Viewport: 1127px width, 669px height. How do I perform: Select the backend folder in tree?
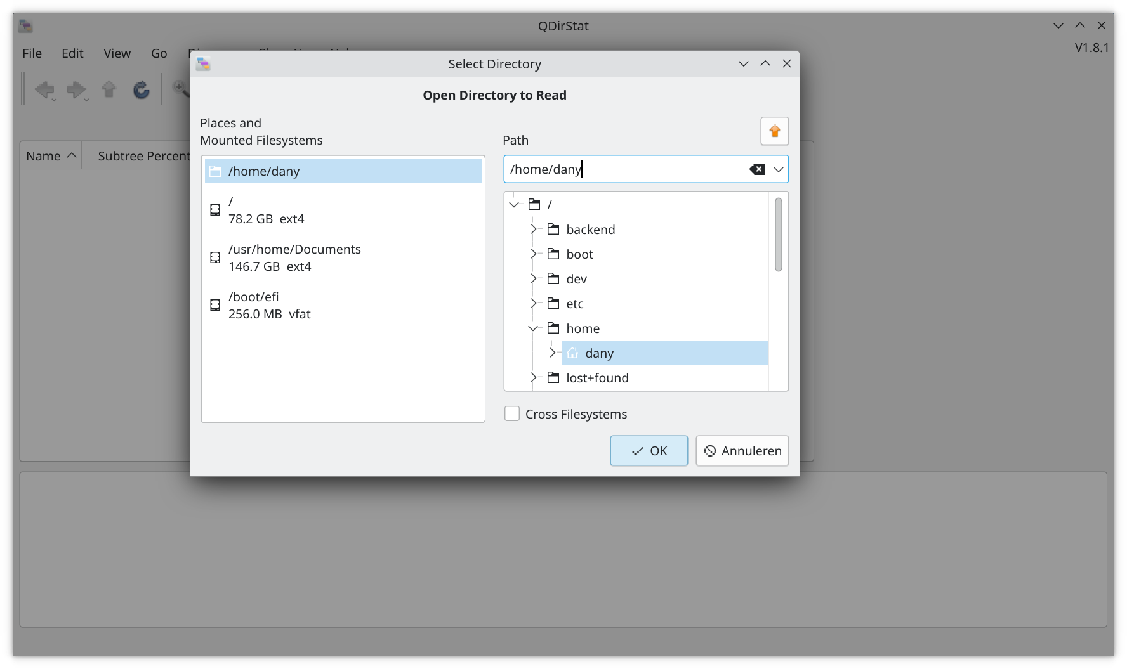point(590,230)
